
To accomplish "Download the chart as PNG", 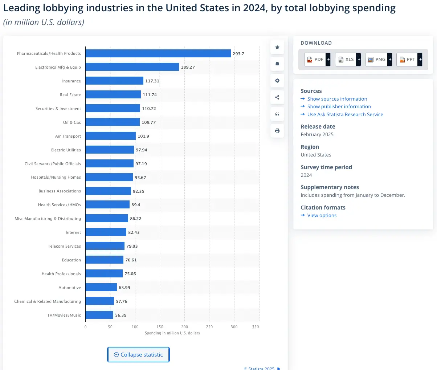I will tap(377, 60).
